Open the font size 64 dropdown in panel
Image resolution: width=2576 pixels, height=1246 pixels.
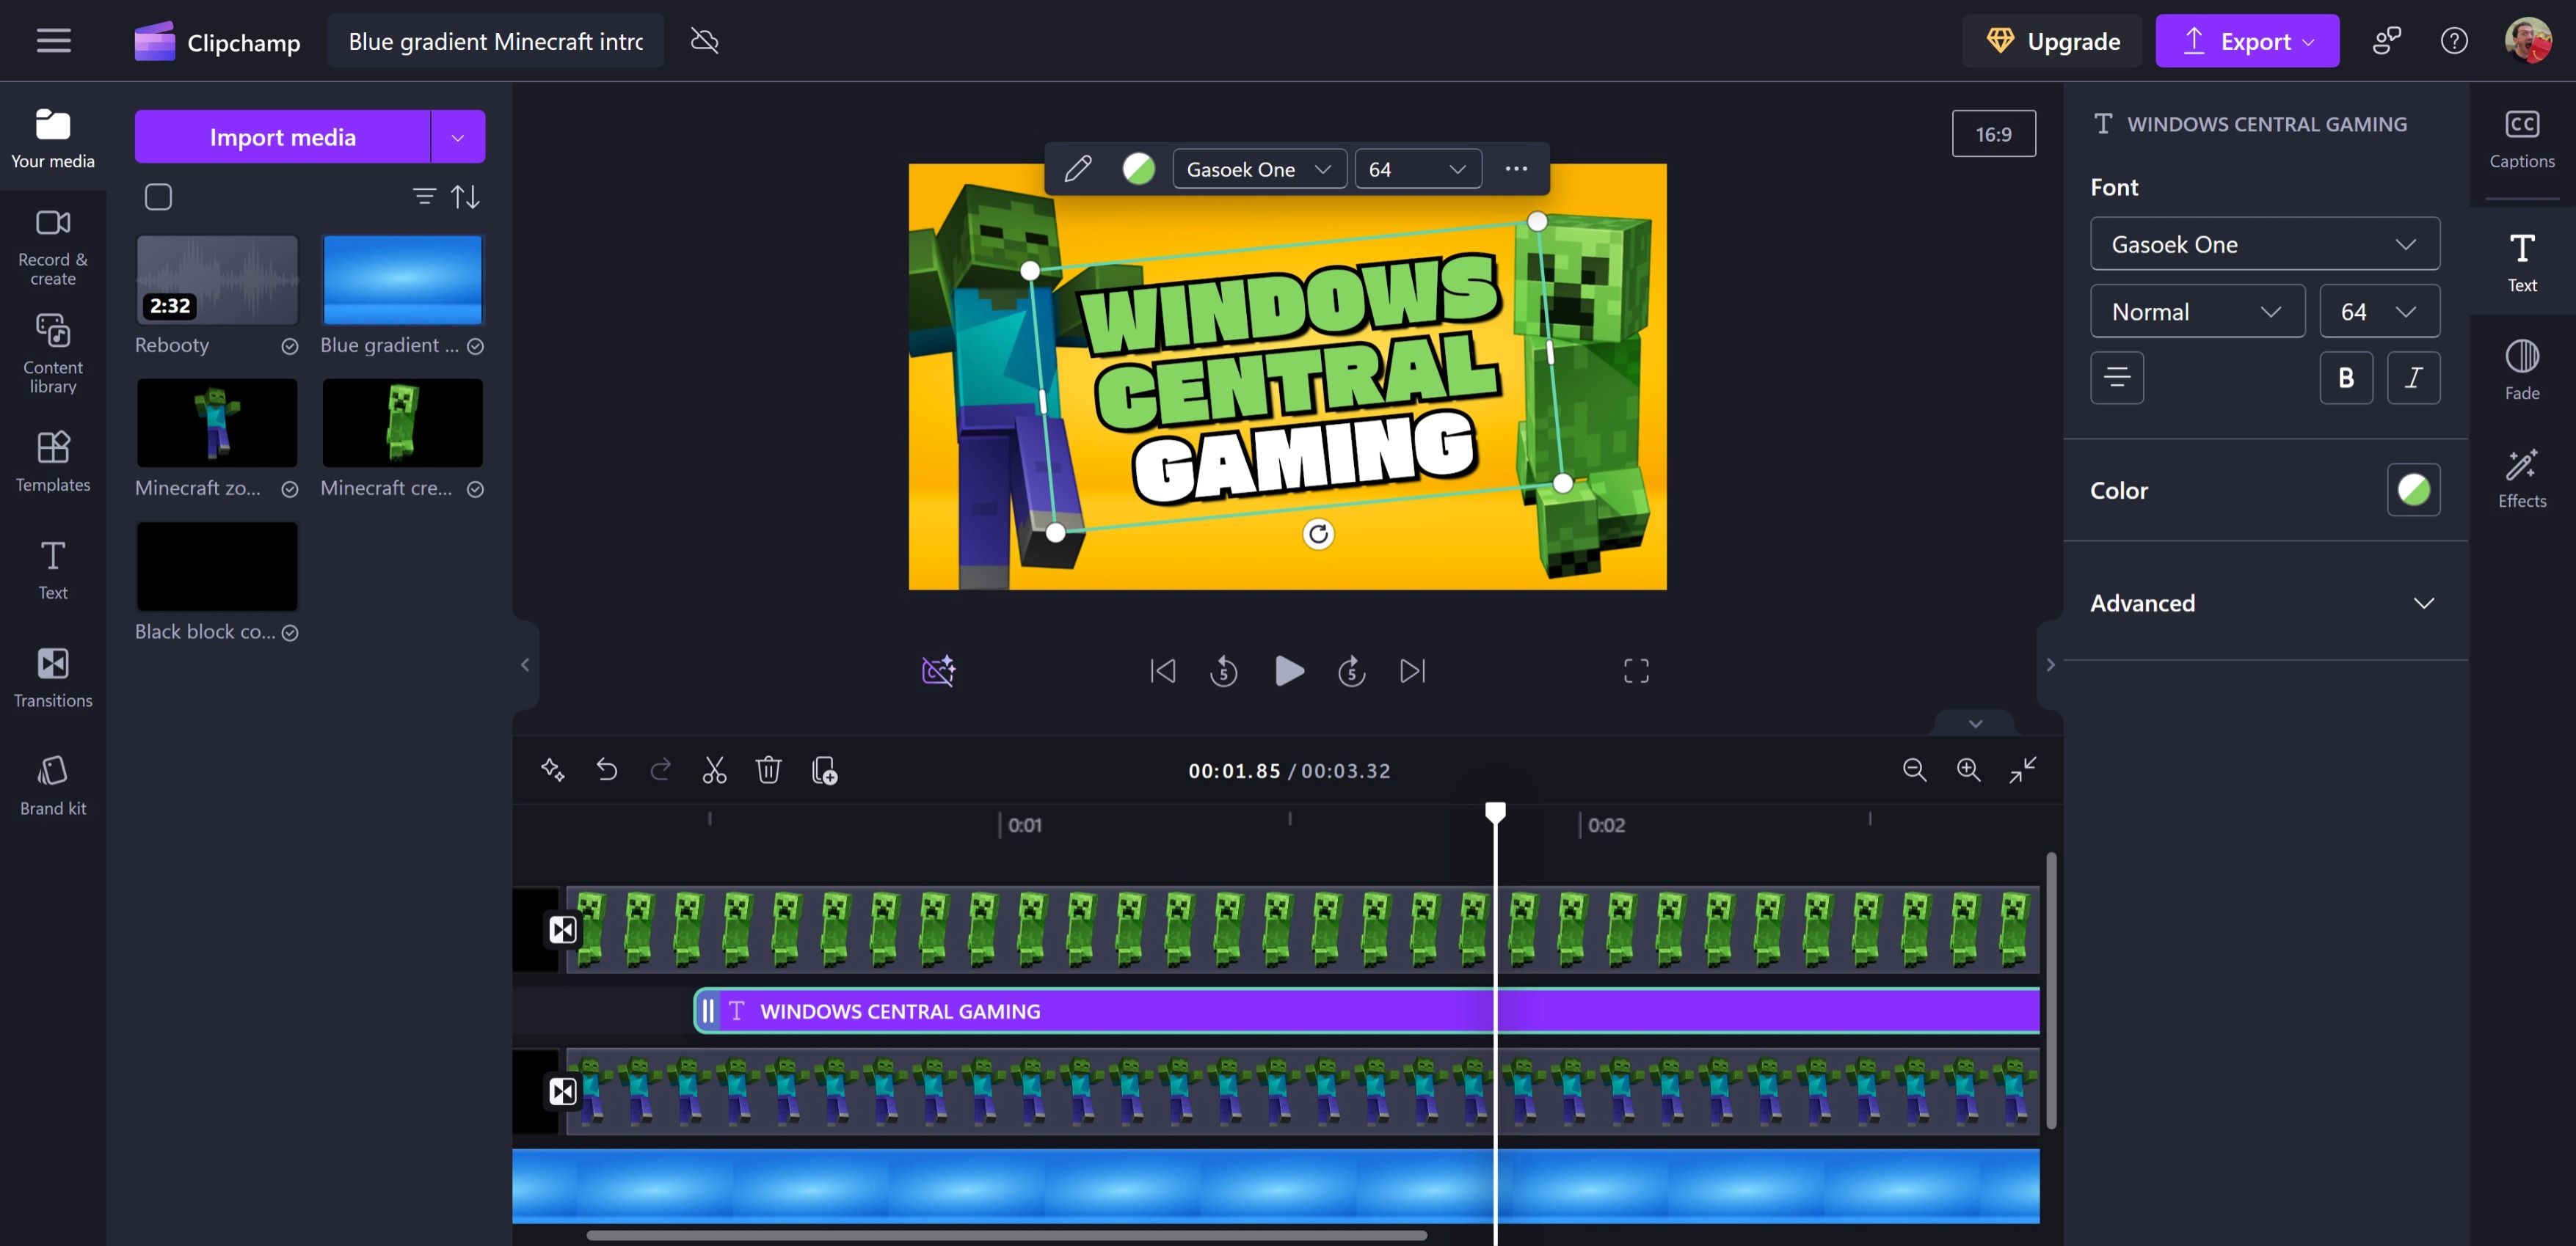click(x=2379, y=311)
